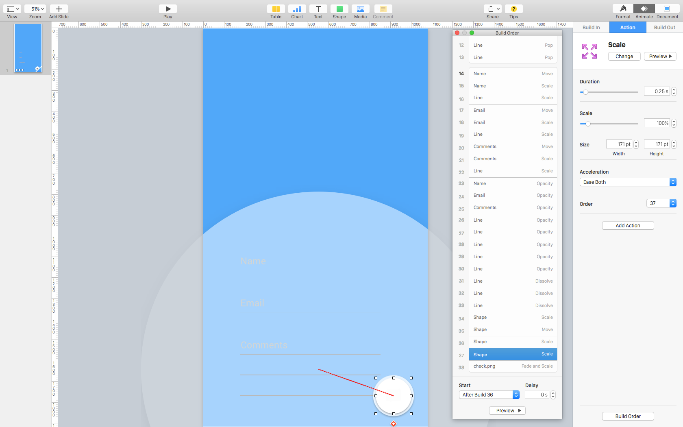Click the Comments text on the slide
The height and width of the screenshot is (427, 683).
click(264, 345)
